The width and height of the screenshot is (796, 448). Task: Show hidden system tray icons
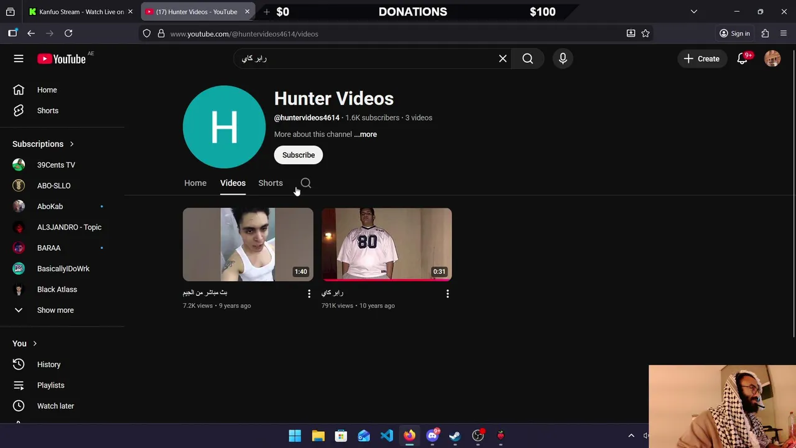click(631, 436)
